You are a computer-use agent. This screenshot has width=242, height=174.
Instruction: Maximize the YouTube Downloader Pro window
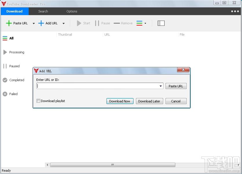224,3
